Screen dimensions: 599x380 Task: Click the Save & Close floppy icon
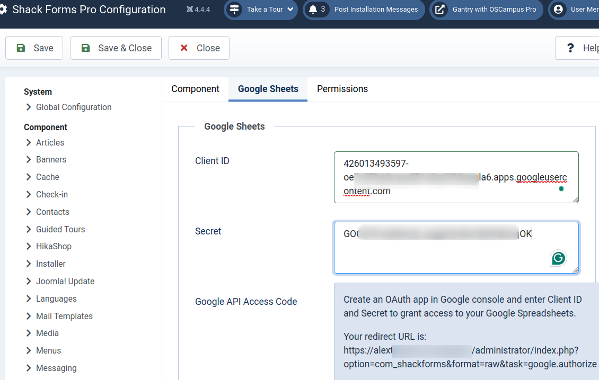[x=85, y=48]
